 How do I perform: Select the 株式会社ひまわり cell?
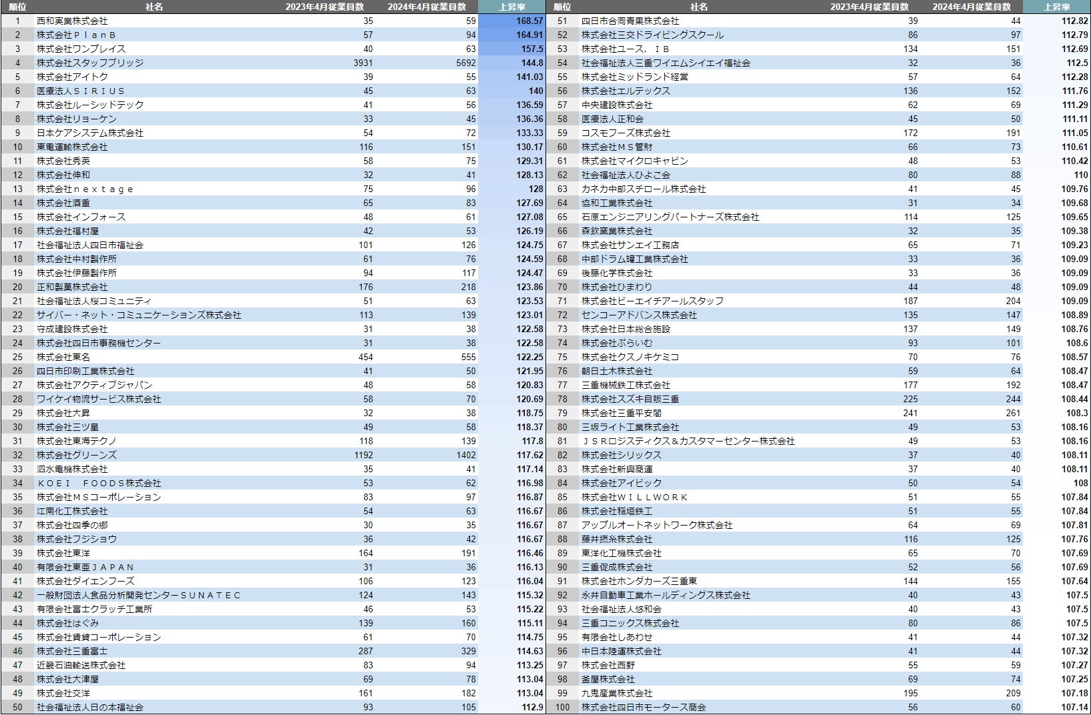[617, 287]
